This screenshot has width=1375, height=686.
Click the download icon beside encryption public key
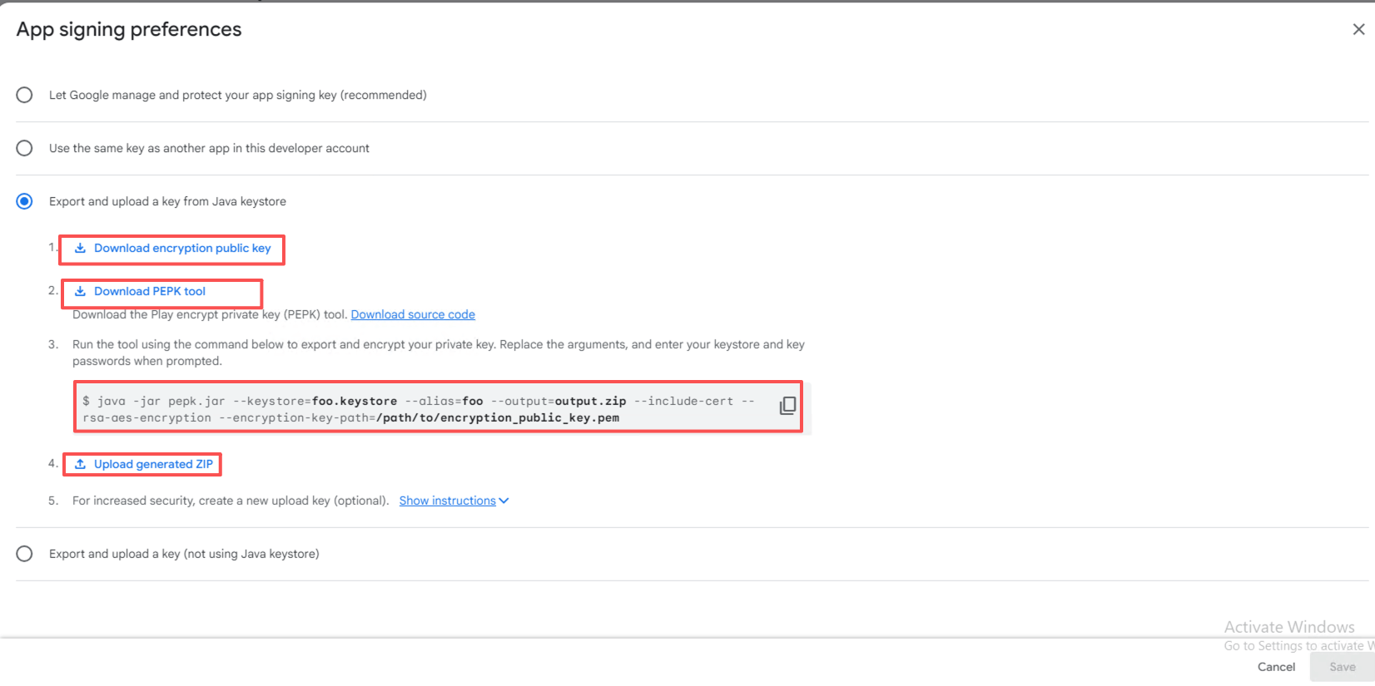click(x=80, y=248)
